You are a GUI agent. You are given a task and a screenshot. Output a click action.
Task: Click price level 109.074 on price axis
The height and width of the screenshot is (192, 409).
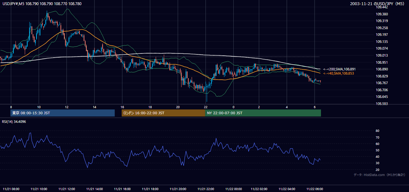[x=382, y=49]
